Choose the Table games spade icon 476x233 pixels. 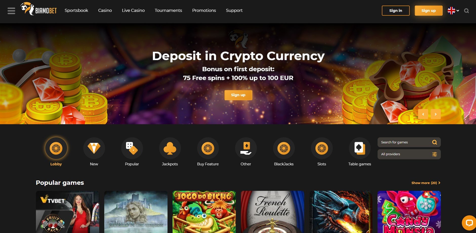point(360,148)
